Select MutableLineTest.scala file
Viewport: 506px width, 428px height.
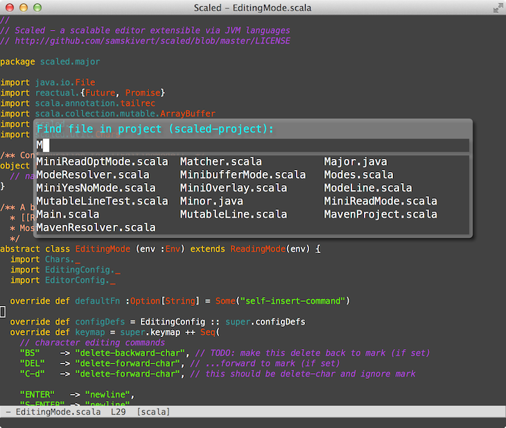coord(103,201)
